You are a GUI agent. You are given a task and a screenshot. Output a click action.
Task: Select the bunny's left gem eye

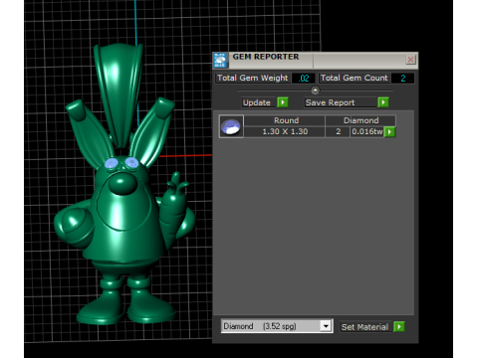coord(112,163)
